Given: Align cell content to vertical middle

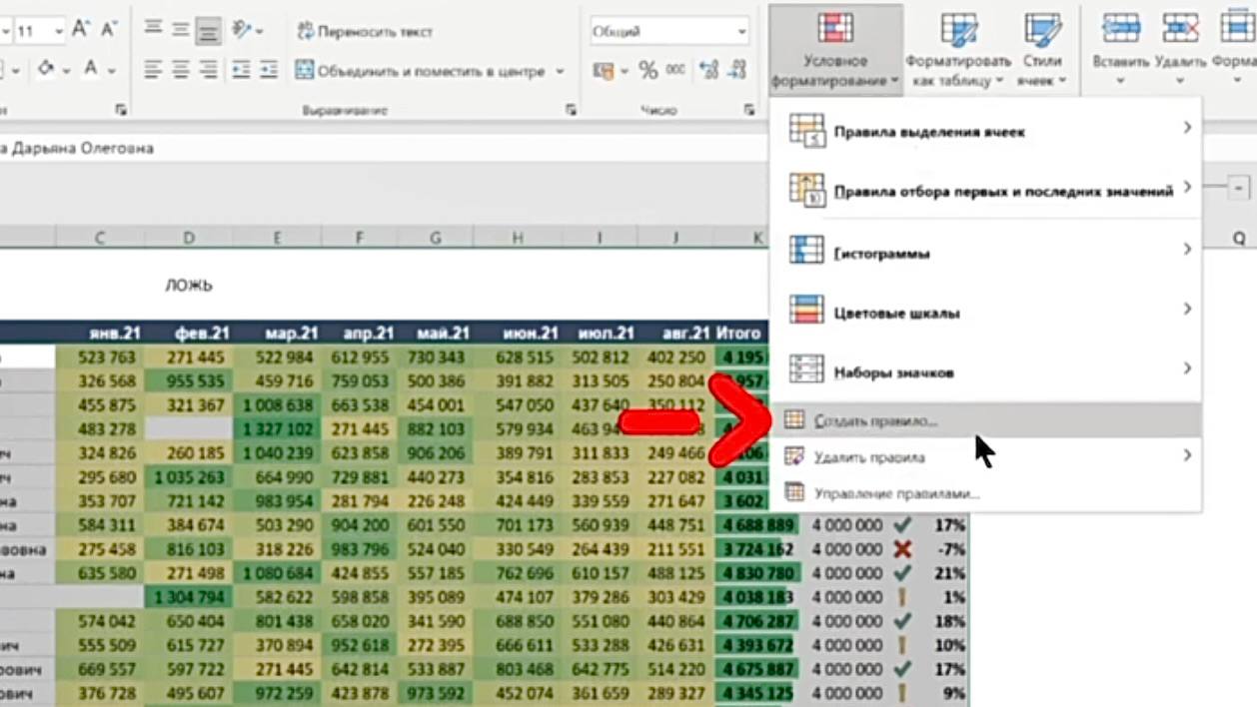Looking at the screenshot, I should tap(181, 30).
